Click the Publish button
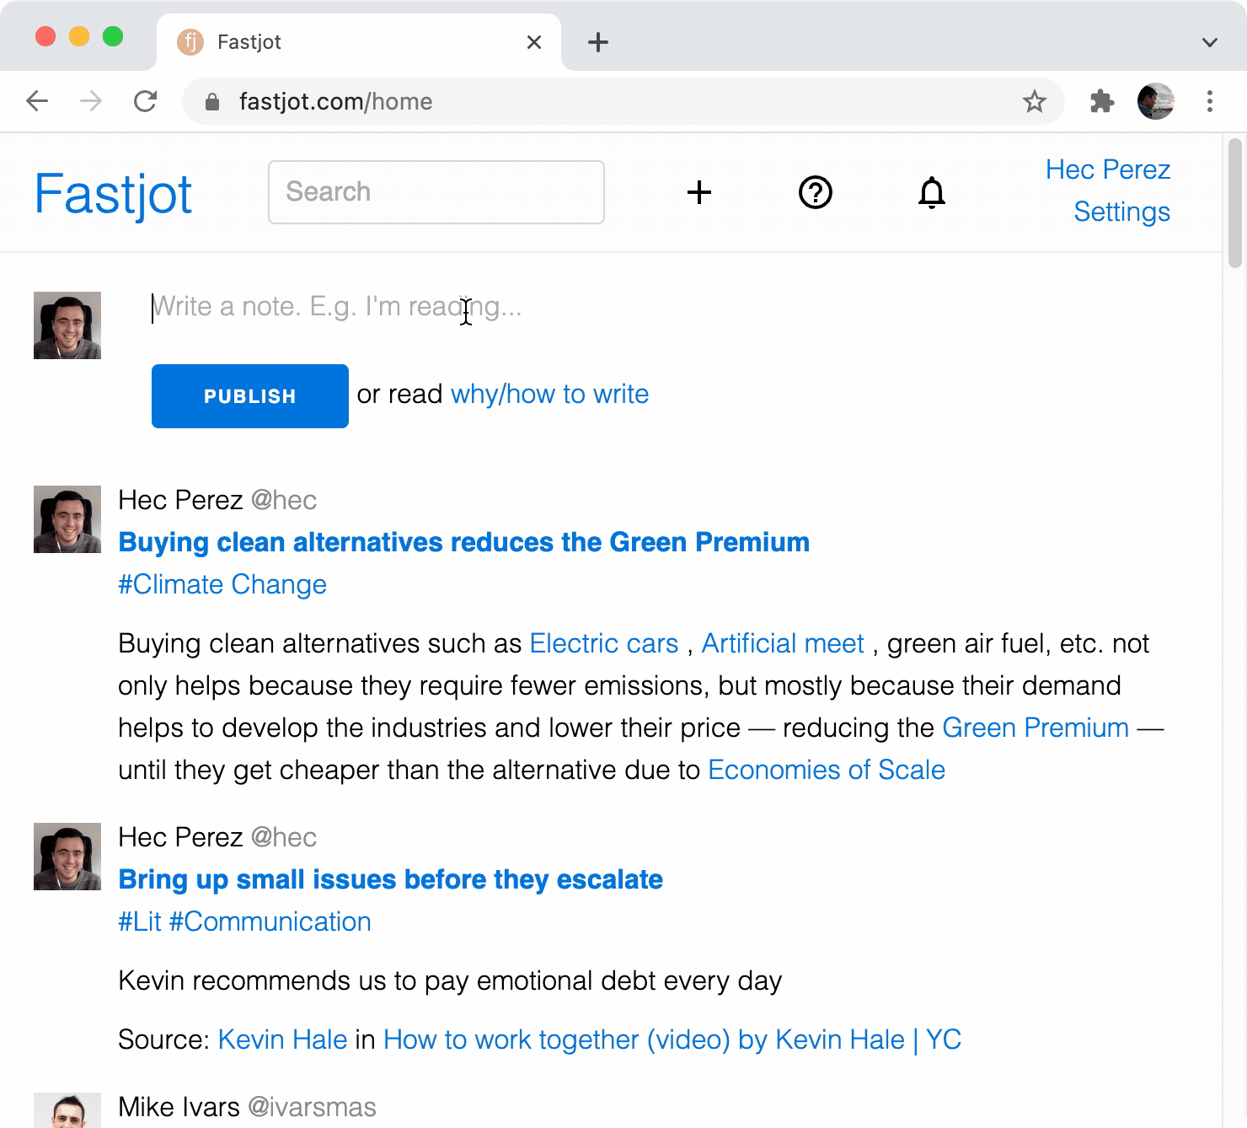The height and width of the screenshot is (1128, 1247). pos(249,395)
